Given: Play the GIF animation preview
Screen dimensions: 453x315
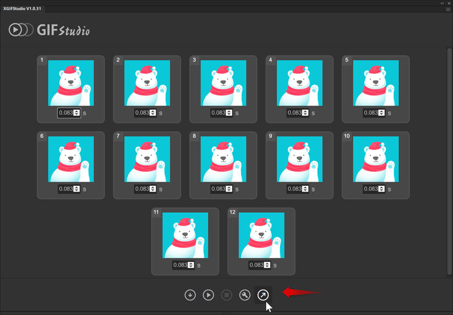Looking at the screenshot, I should 208,295.
